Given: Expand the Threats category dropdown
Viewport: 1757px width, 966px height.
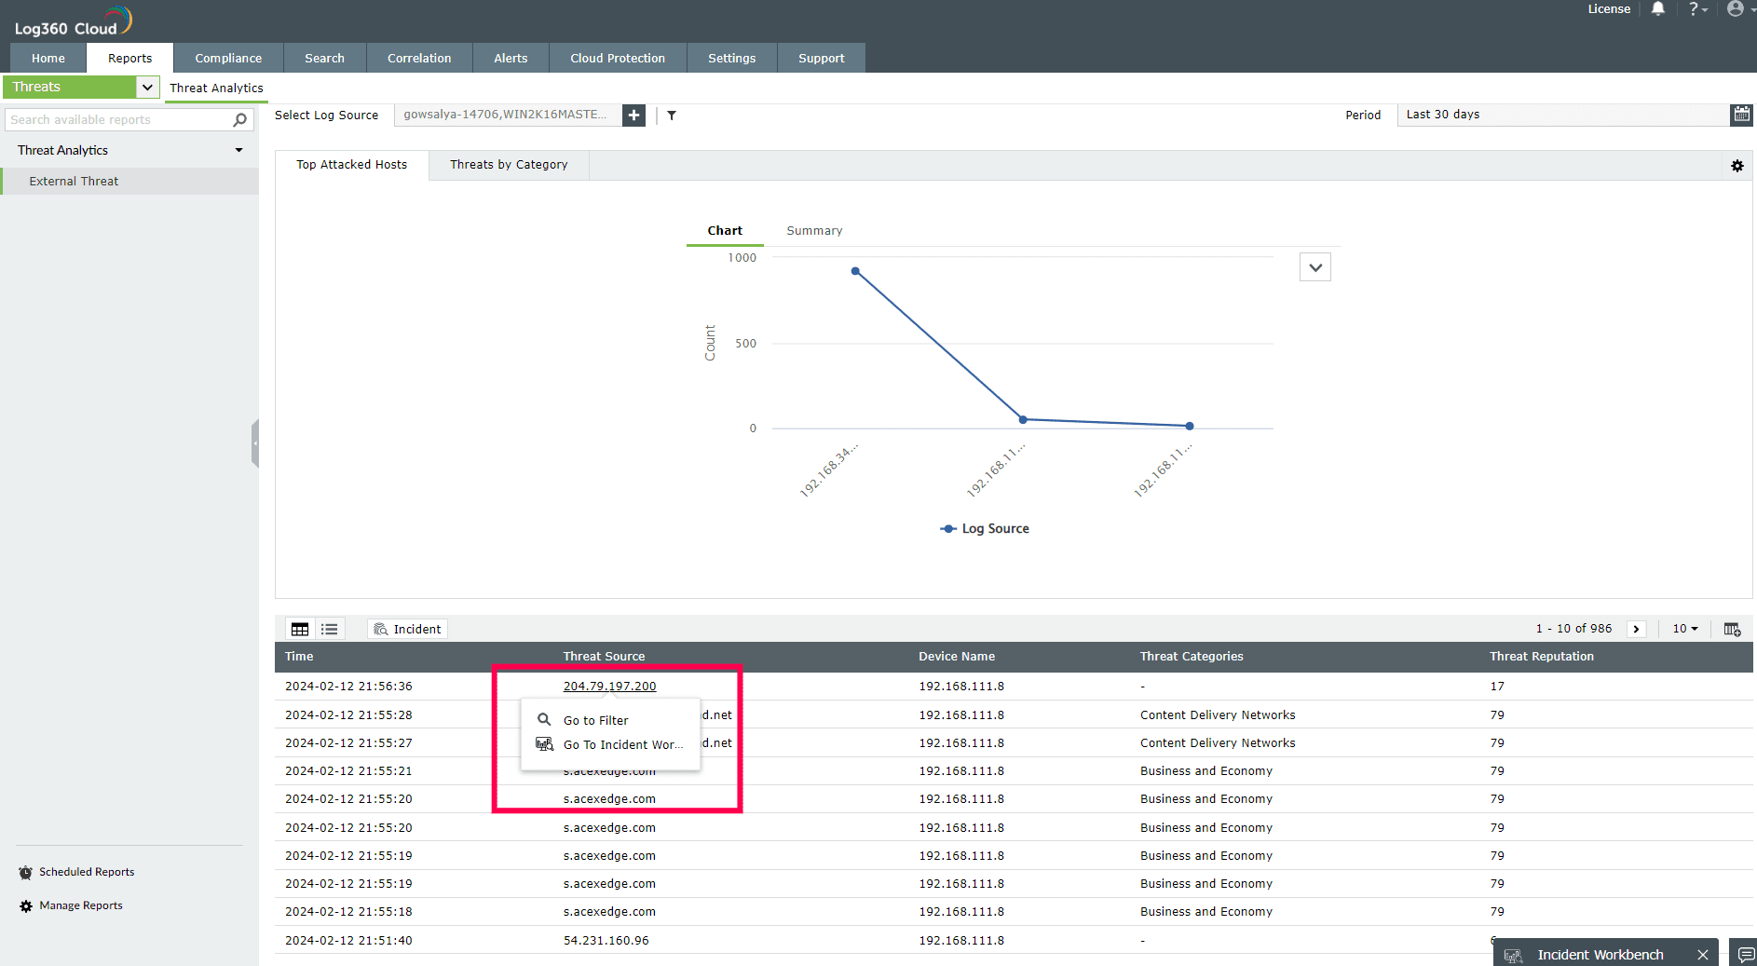Looking at the screenshot, I should [147, 88].
